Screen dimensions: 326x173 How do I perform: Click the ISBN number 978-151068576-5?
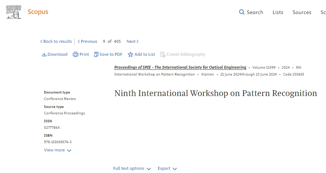[x=58, y=142]
